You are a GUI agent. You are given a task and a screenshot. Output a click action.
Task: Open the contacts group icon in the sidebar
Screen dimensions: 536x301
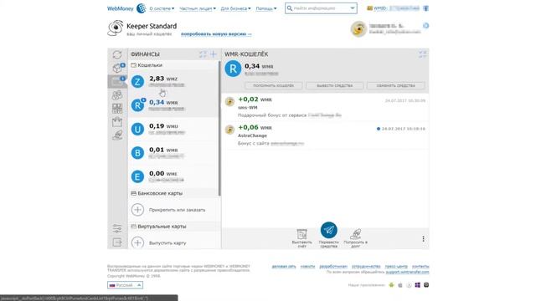117,95
